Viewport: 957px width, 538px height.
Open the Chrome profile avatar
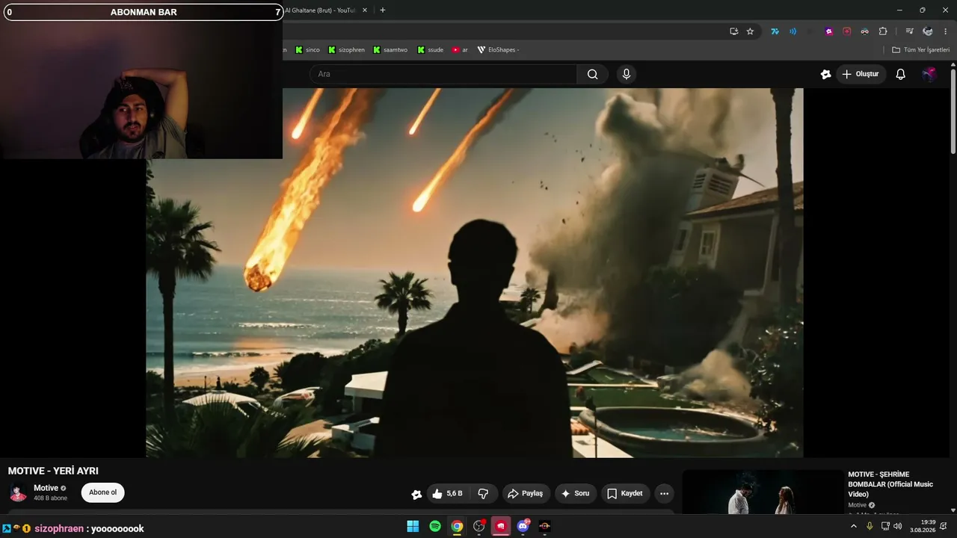(x=928, y=31)
